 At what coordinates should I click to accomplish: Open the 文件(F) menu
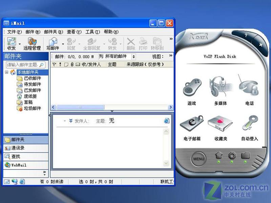tap(14, 32)
